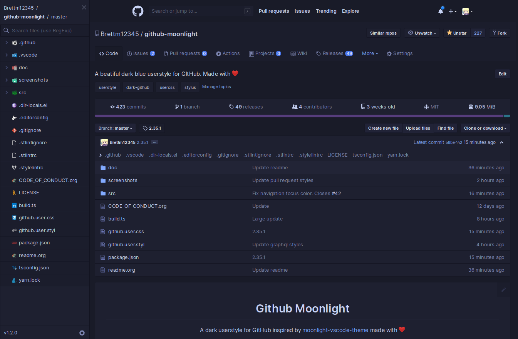The height and width of the screenshot is (339, 518).
Task: Click the Fork button
Action: point(500,33)
